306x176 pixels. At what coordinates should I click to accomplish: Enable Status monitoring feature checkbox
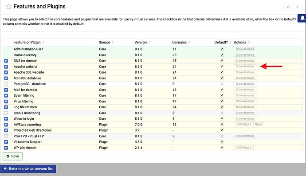6,113
